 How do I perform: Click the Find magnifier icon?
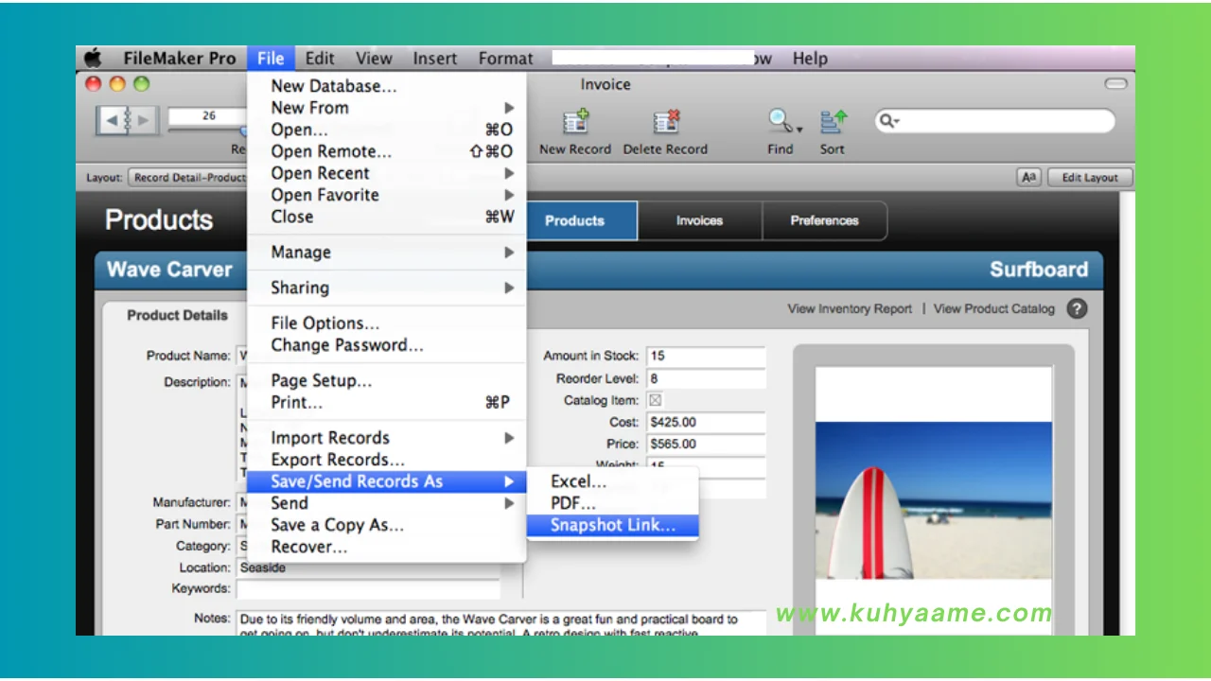point(780,122)
